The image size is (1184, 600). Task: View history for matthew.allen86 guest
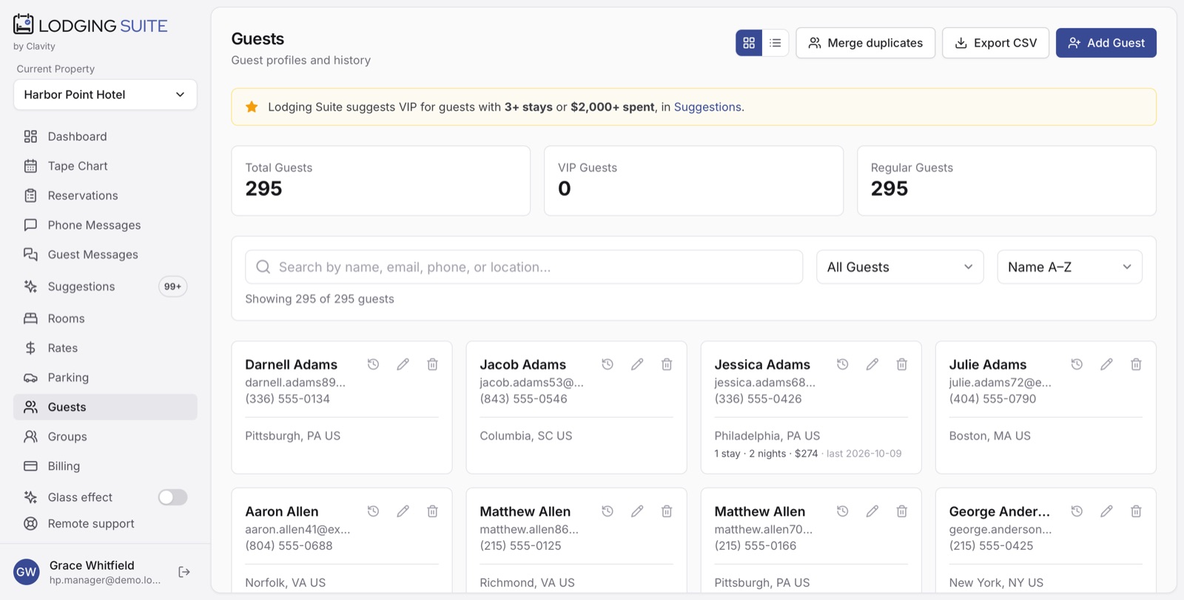[608, 511]
